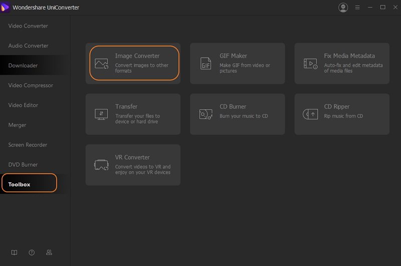401x266 pixels.
Task: Open the Image Converter tool icon
Action: 101,64
